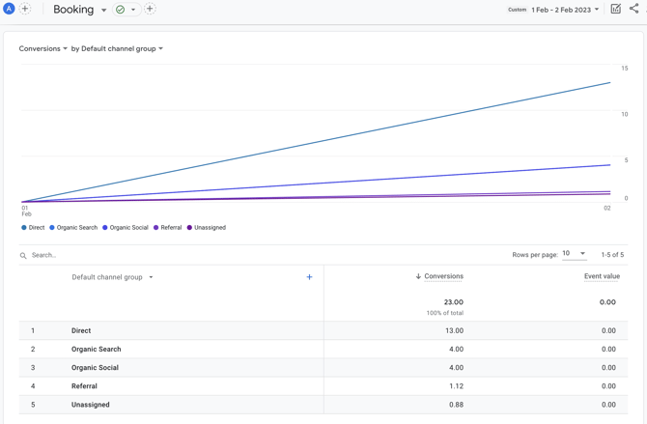Open the customize report pencil icon
Viewport: 647px width, 424px height.
coord(615,9)
